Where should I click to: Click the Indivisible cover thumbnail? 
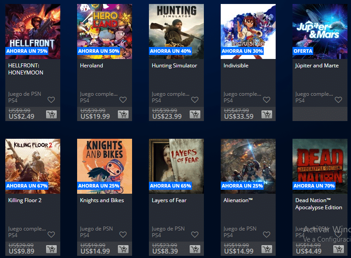point(248,31)
